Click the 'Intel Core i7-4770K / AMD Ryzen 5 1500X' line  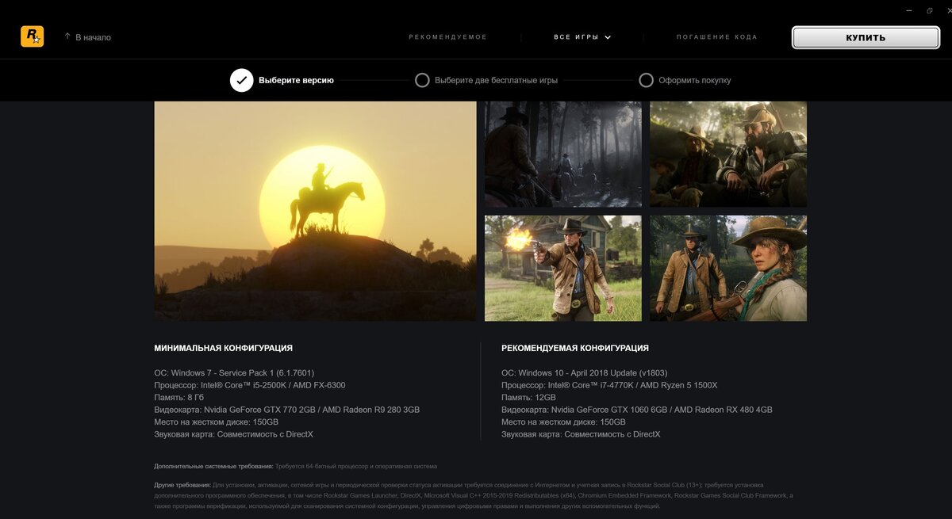pyautogui.click(x=609, y=385)
